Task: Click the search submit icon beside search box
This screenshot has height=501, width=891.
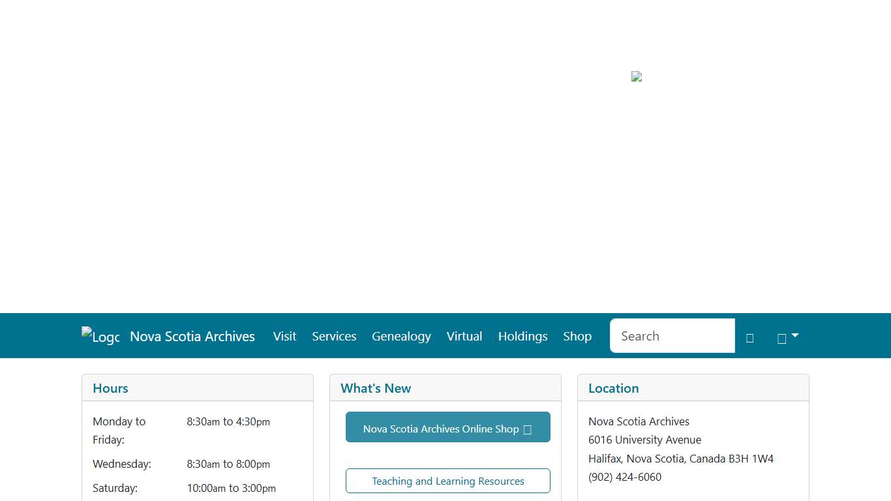Action: point(749,337)
